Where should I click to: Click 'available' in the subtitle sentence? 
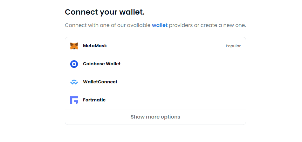coord(139,25)
